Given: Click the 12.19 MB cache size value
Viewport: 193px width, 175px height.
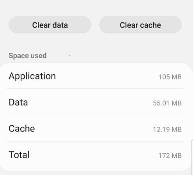Looking at the screenshot, I should (167, 129).
